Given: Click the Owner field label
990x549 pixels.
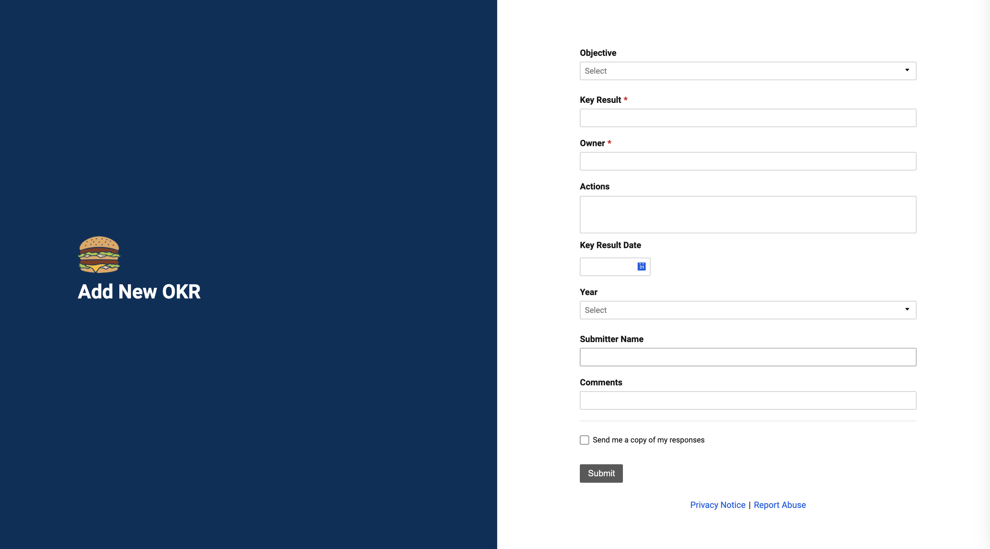Looking at the screenshot, I should coord(592,143).
